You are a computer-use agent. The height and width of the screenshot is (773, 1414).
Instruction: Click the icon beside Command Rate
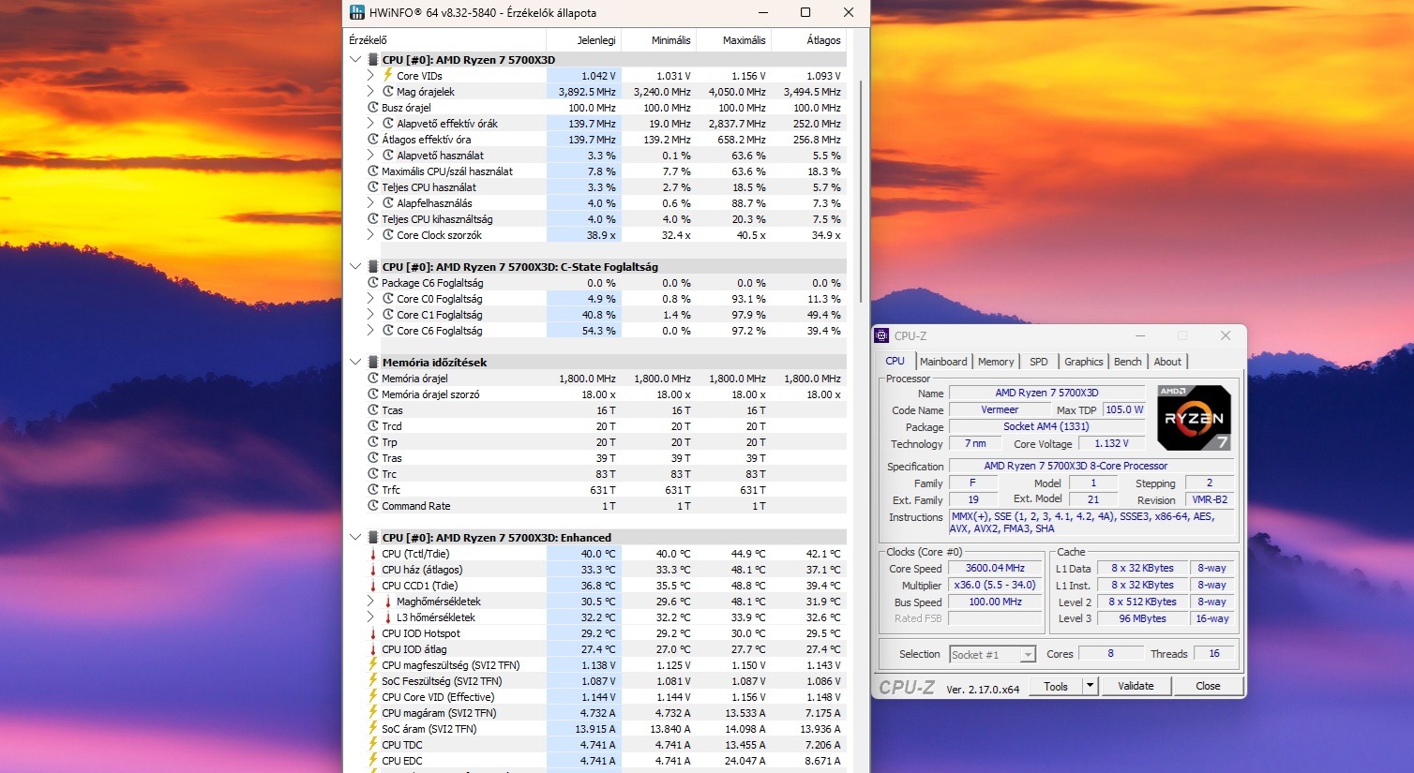click(x=373, y=506)
